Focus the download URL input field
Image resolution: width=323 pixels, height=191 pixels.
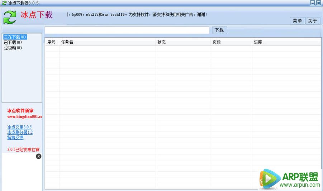click(x=127, y=30)
